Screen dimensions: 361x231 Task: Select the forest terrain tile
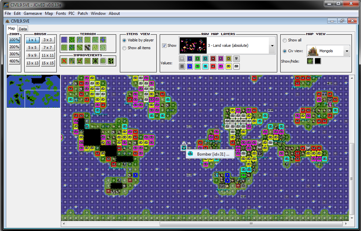coord(72,40)
